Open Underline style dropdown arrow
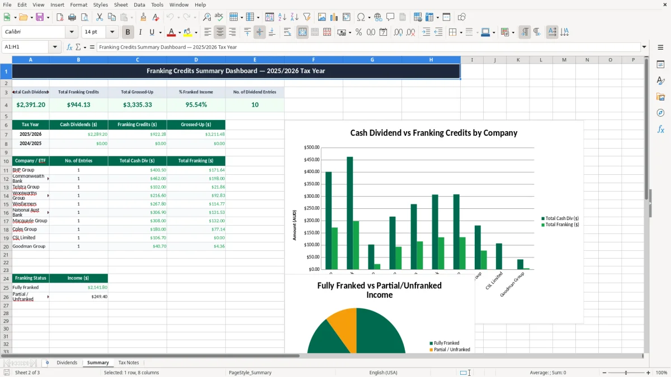The height and width of the screenshot is (377, 671). click(160, 32)
